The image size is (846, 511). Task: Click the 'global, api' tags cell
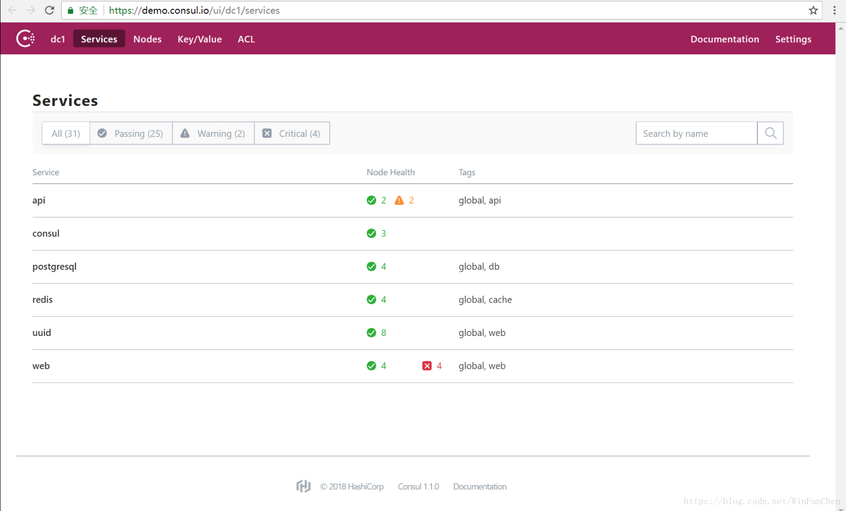coord(480,200)
